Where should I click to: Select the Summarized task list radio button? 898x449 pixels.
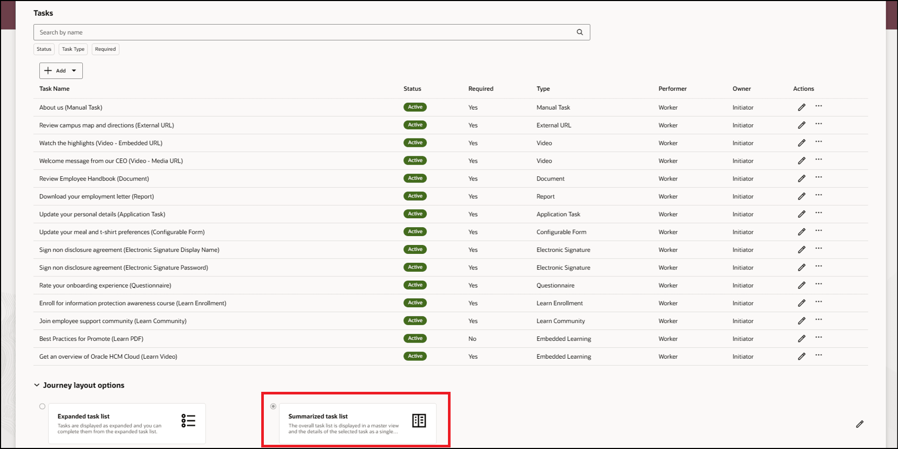coord(273,407)
